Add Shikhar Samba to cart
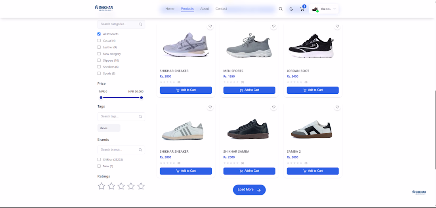The image size is (436, 208). tap(249, 171)
